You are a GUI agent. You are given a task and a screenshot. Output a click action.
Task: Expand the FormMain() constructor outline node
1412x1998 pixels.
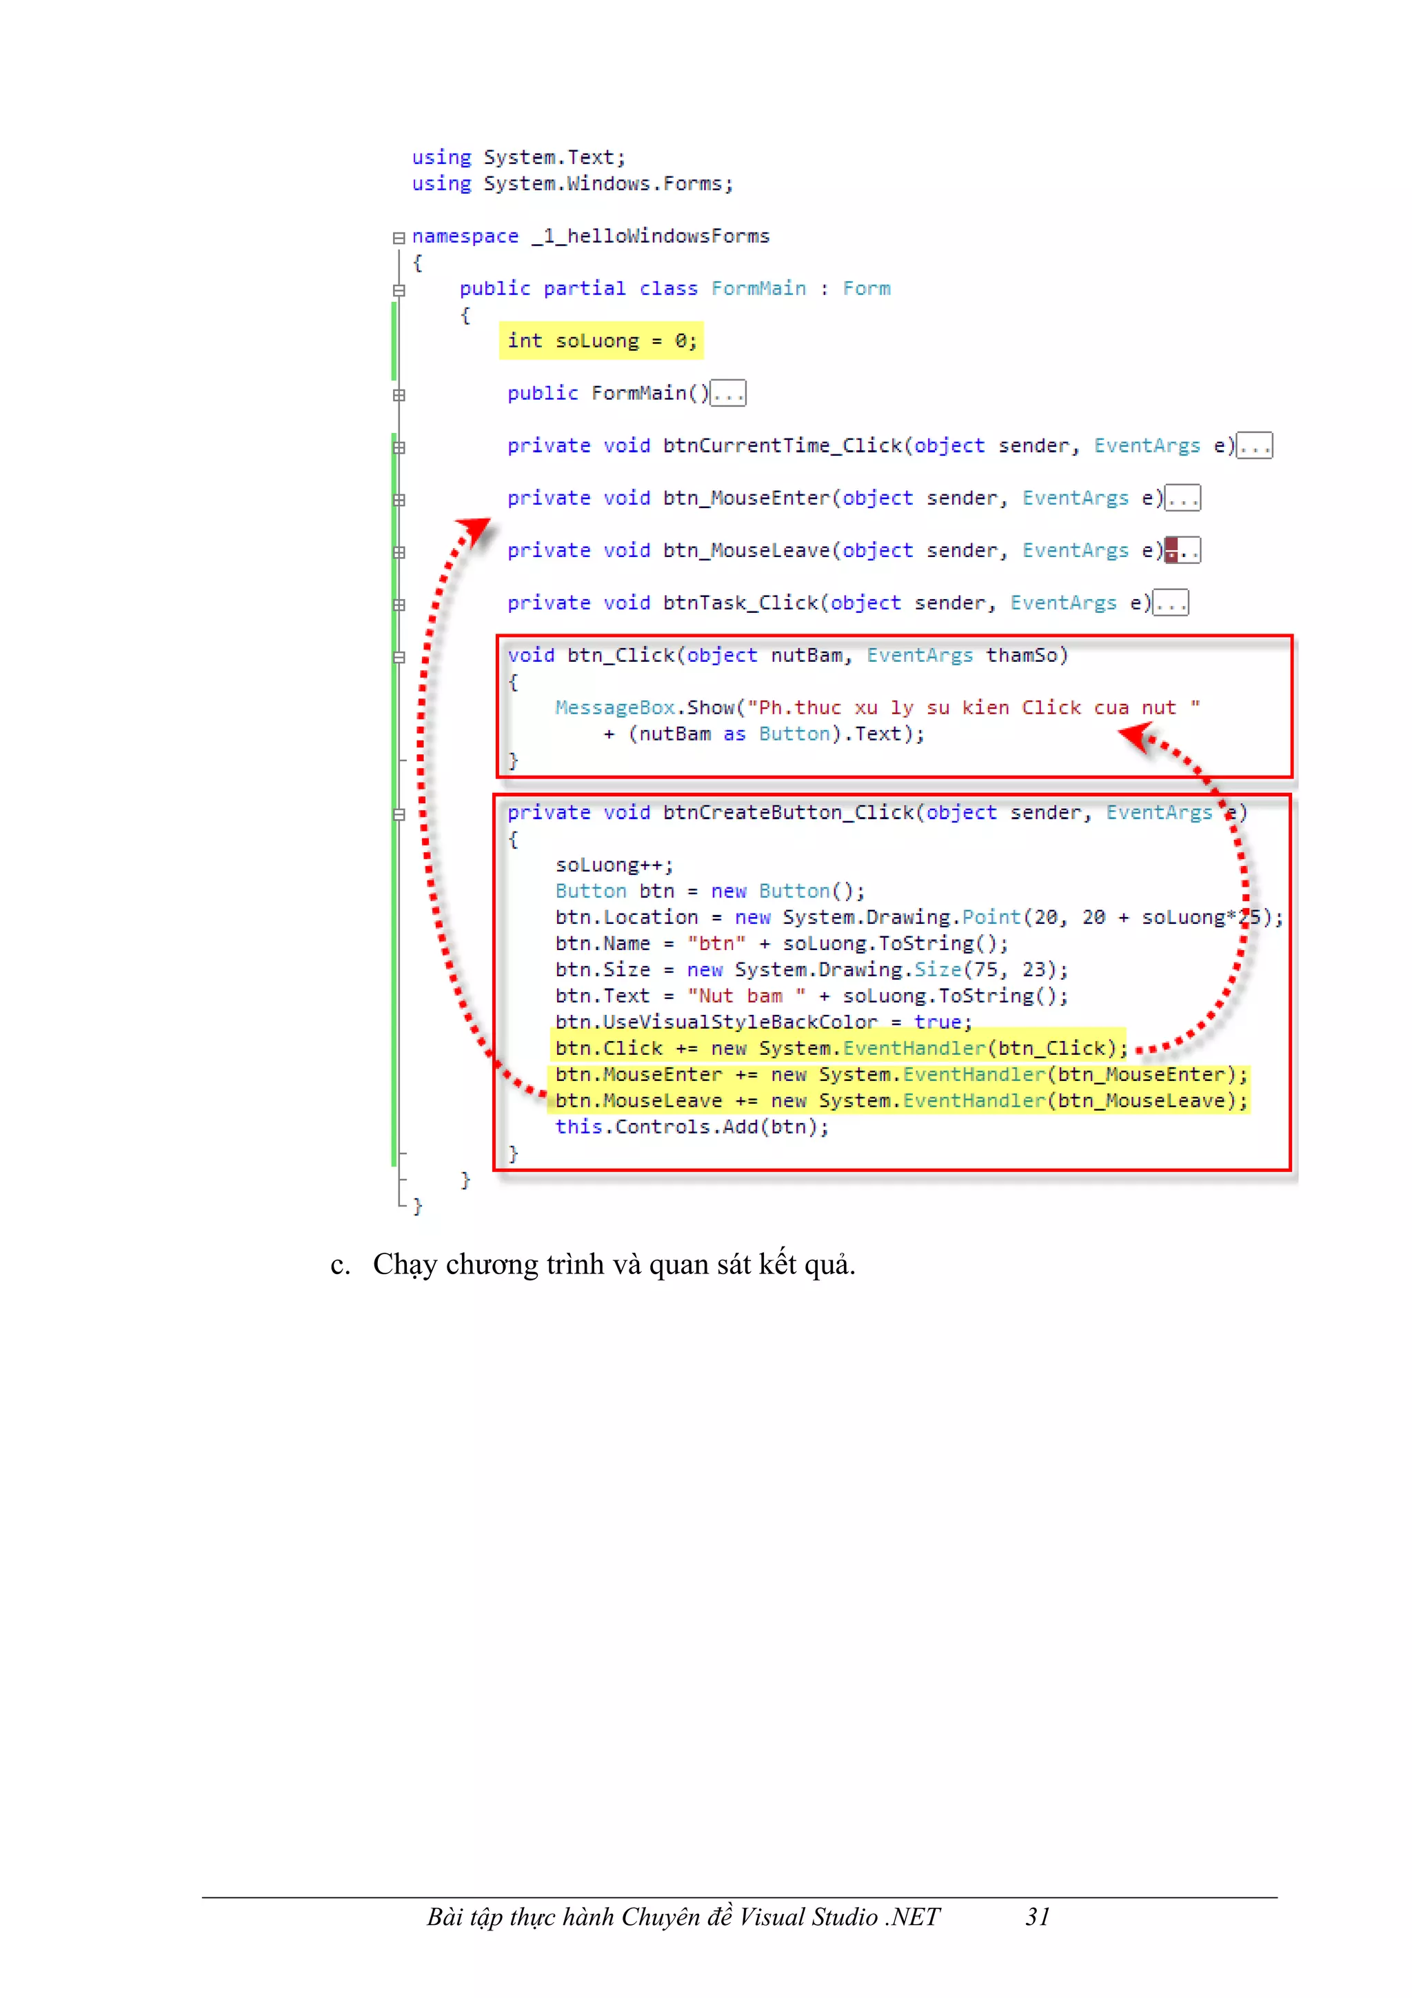click(x=399, y=395)
